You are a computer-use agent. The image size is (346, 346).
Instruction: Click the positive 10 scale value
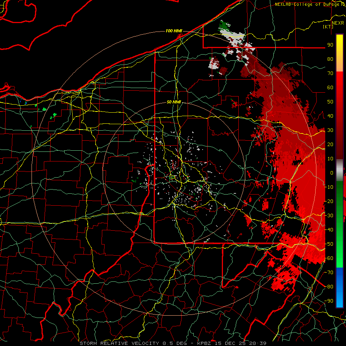[x=330, y=159]
